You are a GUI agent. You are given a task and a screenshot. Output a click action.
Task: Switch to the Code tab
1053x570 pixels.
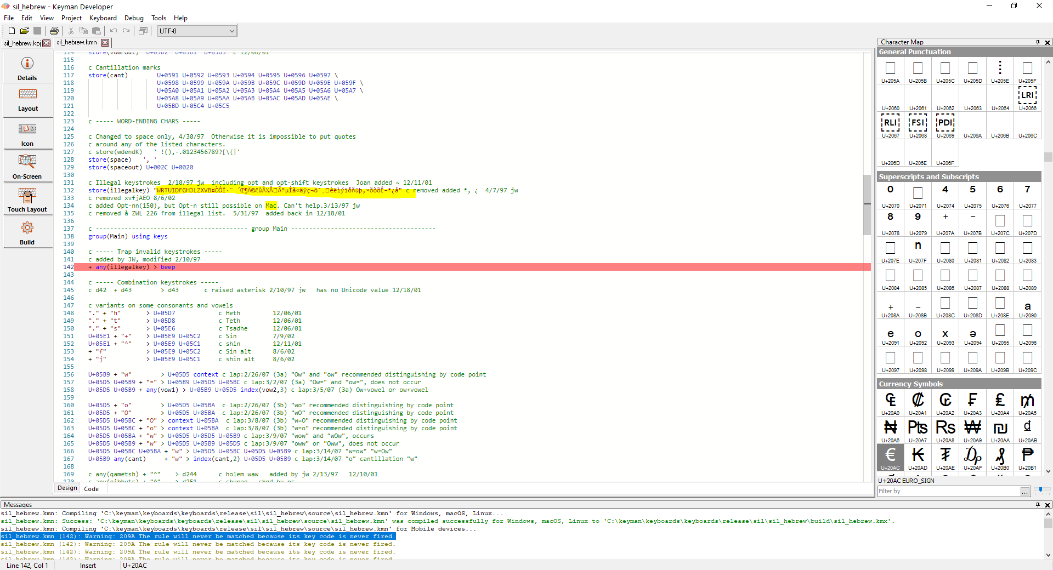pyautogui.click(x=91, y=488)
